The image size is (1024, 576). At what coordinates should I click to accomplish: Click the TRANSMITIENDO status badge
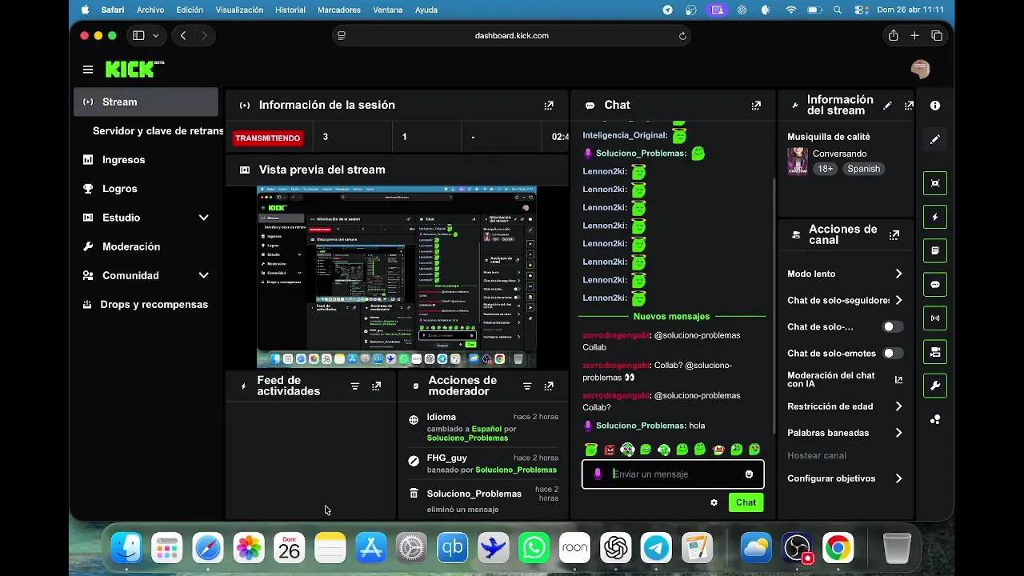click(x=267, y=138)
